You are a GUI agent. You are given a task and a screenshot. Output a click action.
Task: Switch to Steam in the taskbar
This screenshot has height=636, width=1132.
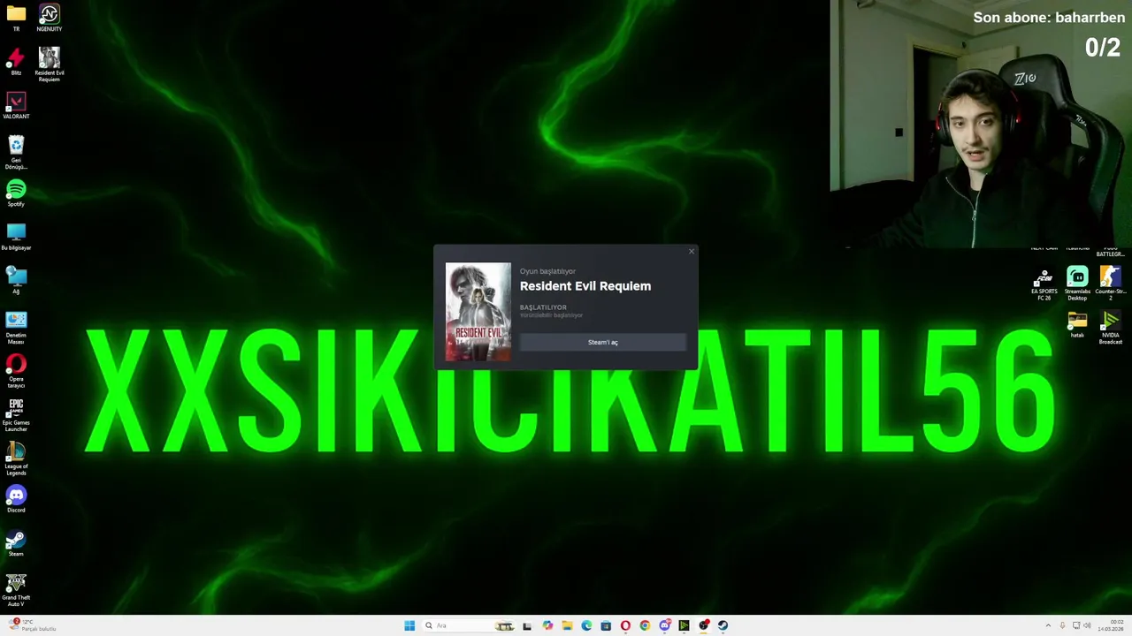(x=723, y=625)
